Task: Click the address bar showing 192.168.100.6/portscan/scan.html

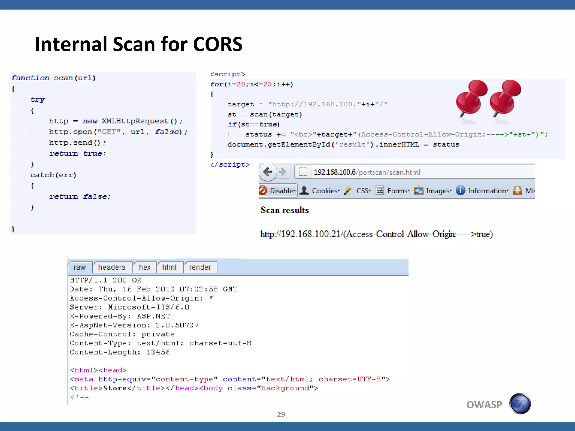Action: [414, 172]
